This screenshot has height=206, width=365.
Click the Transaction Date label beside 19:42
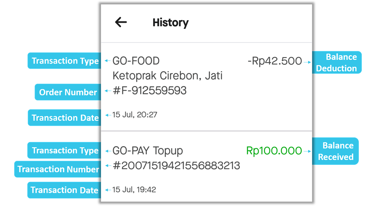click(x=64, y=190)
